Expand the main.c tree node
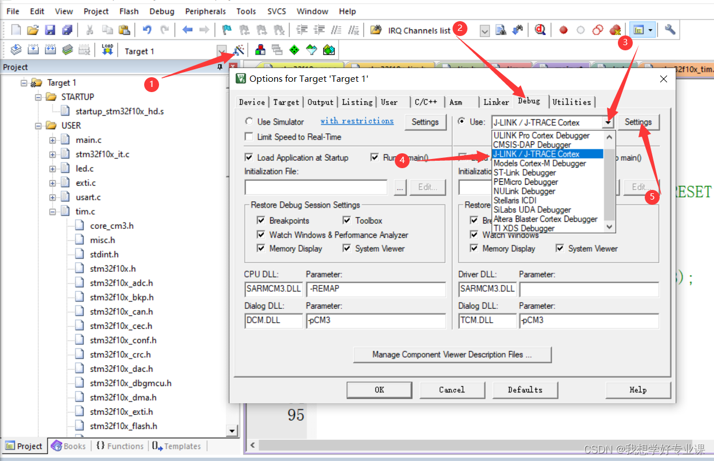 tap(53, 140)
